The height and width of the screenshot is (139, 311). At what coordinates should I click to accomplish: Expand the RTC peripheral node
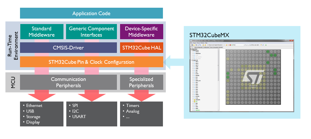[193, 105]
